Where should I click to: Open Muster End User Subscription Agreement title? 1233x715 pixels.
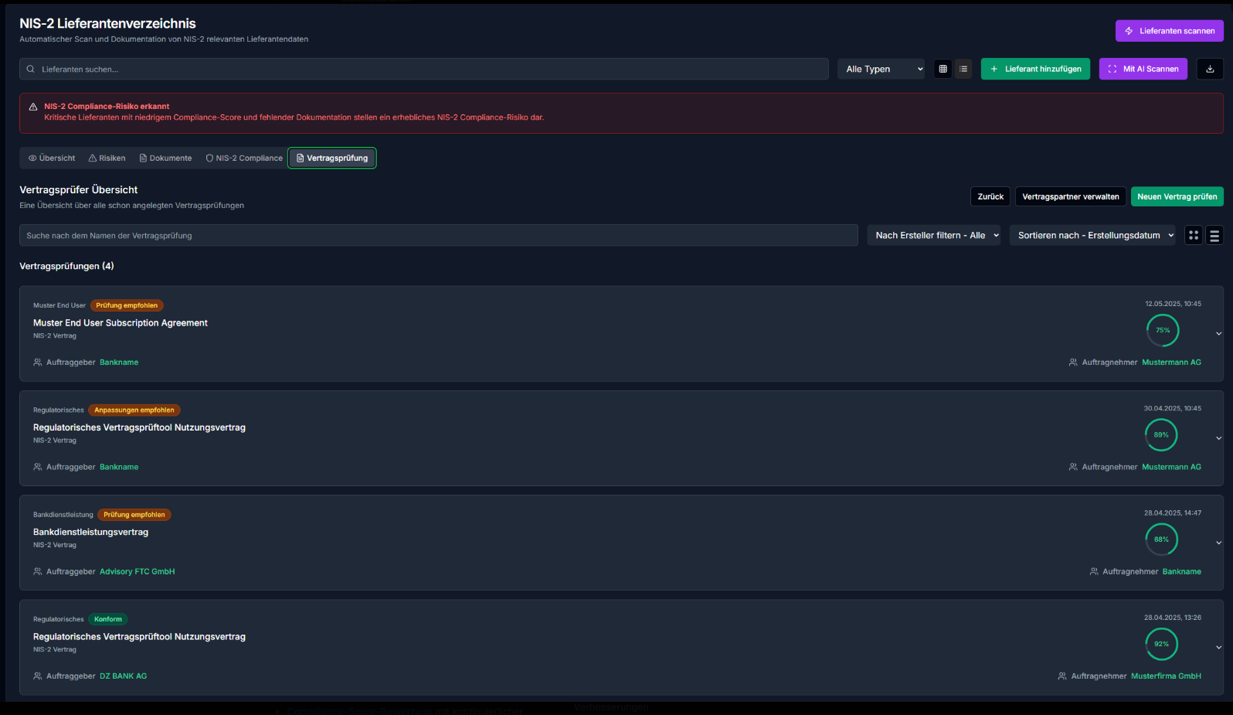click(121, 323)
